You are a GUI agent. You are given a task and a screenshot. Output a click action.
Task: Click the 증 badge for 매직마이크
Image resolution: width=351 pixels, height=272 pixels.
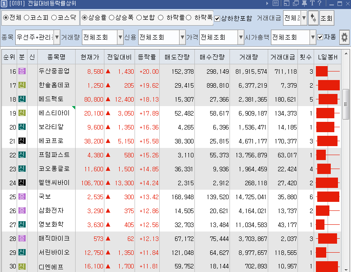[22, 238]
